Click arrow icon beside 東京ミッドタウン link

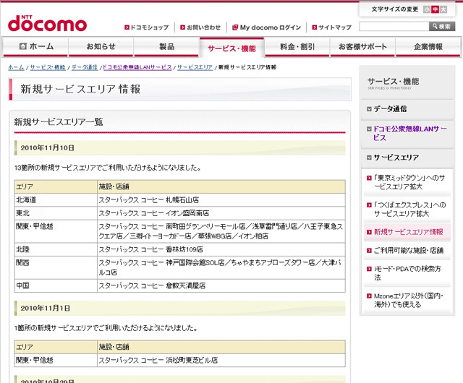369,178
